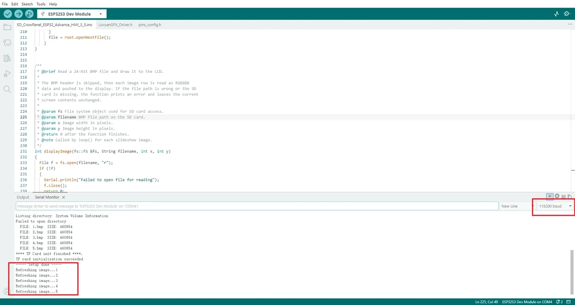Open the Tools menu
Screen dimensions: 575x305
pos(41,4)
